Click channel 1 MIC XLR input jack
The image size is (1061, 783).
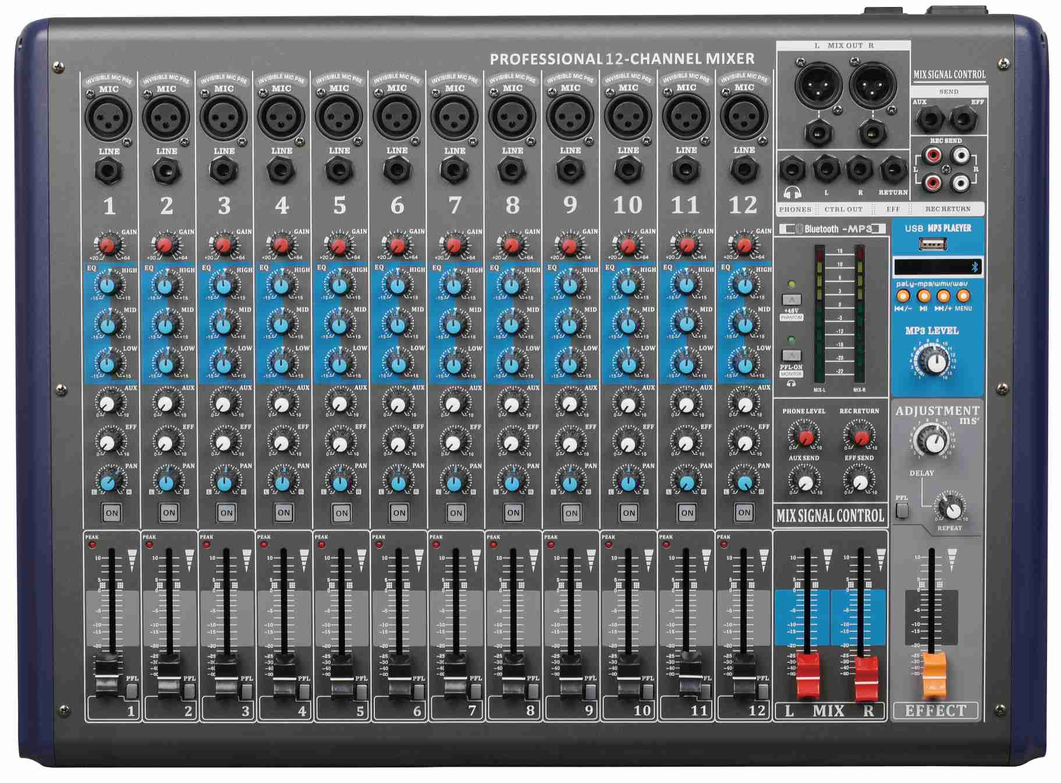pos(108,117)
